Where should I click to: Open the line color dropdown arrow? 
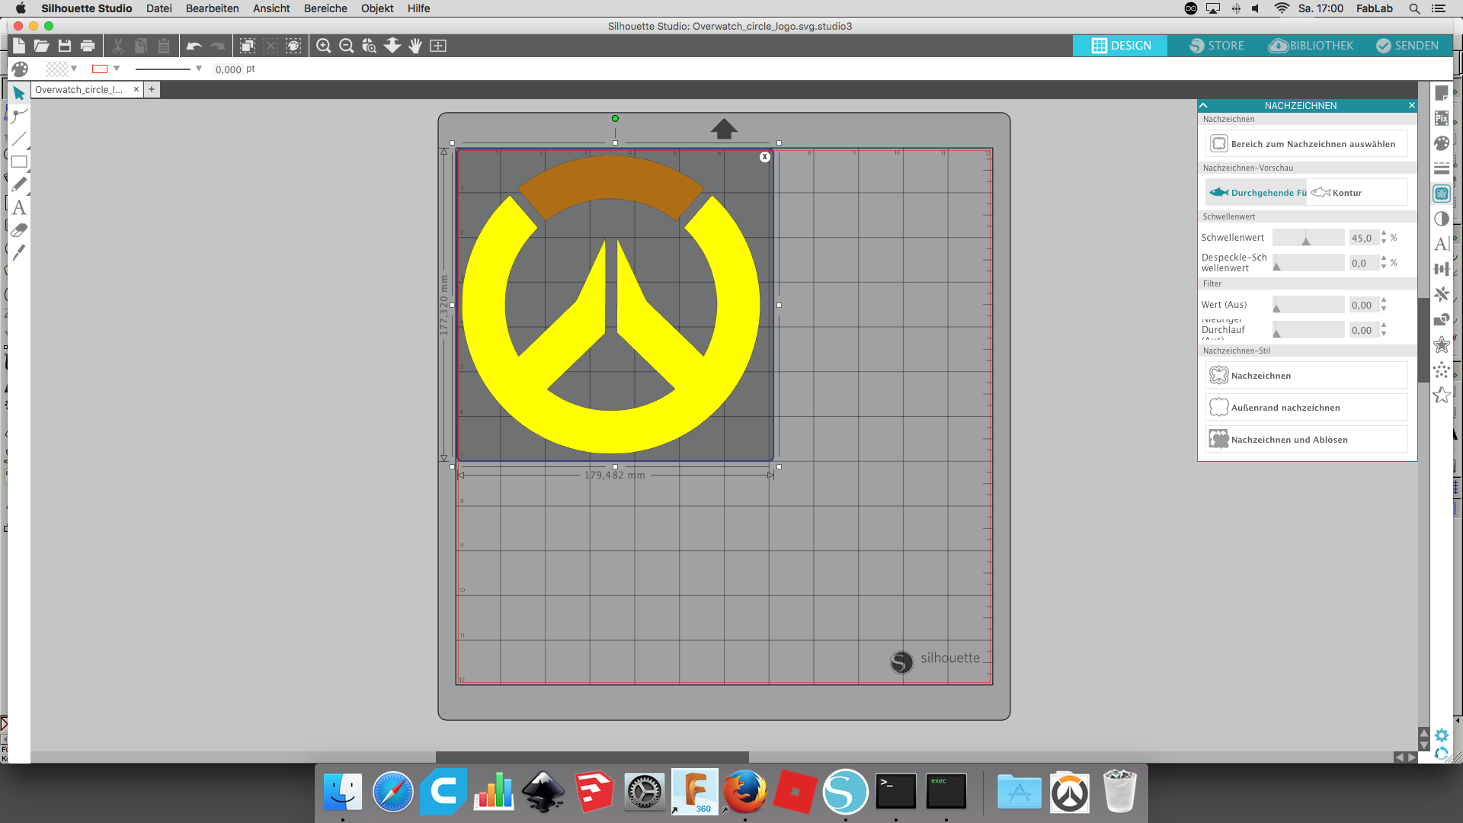(117, 69)
